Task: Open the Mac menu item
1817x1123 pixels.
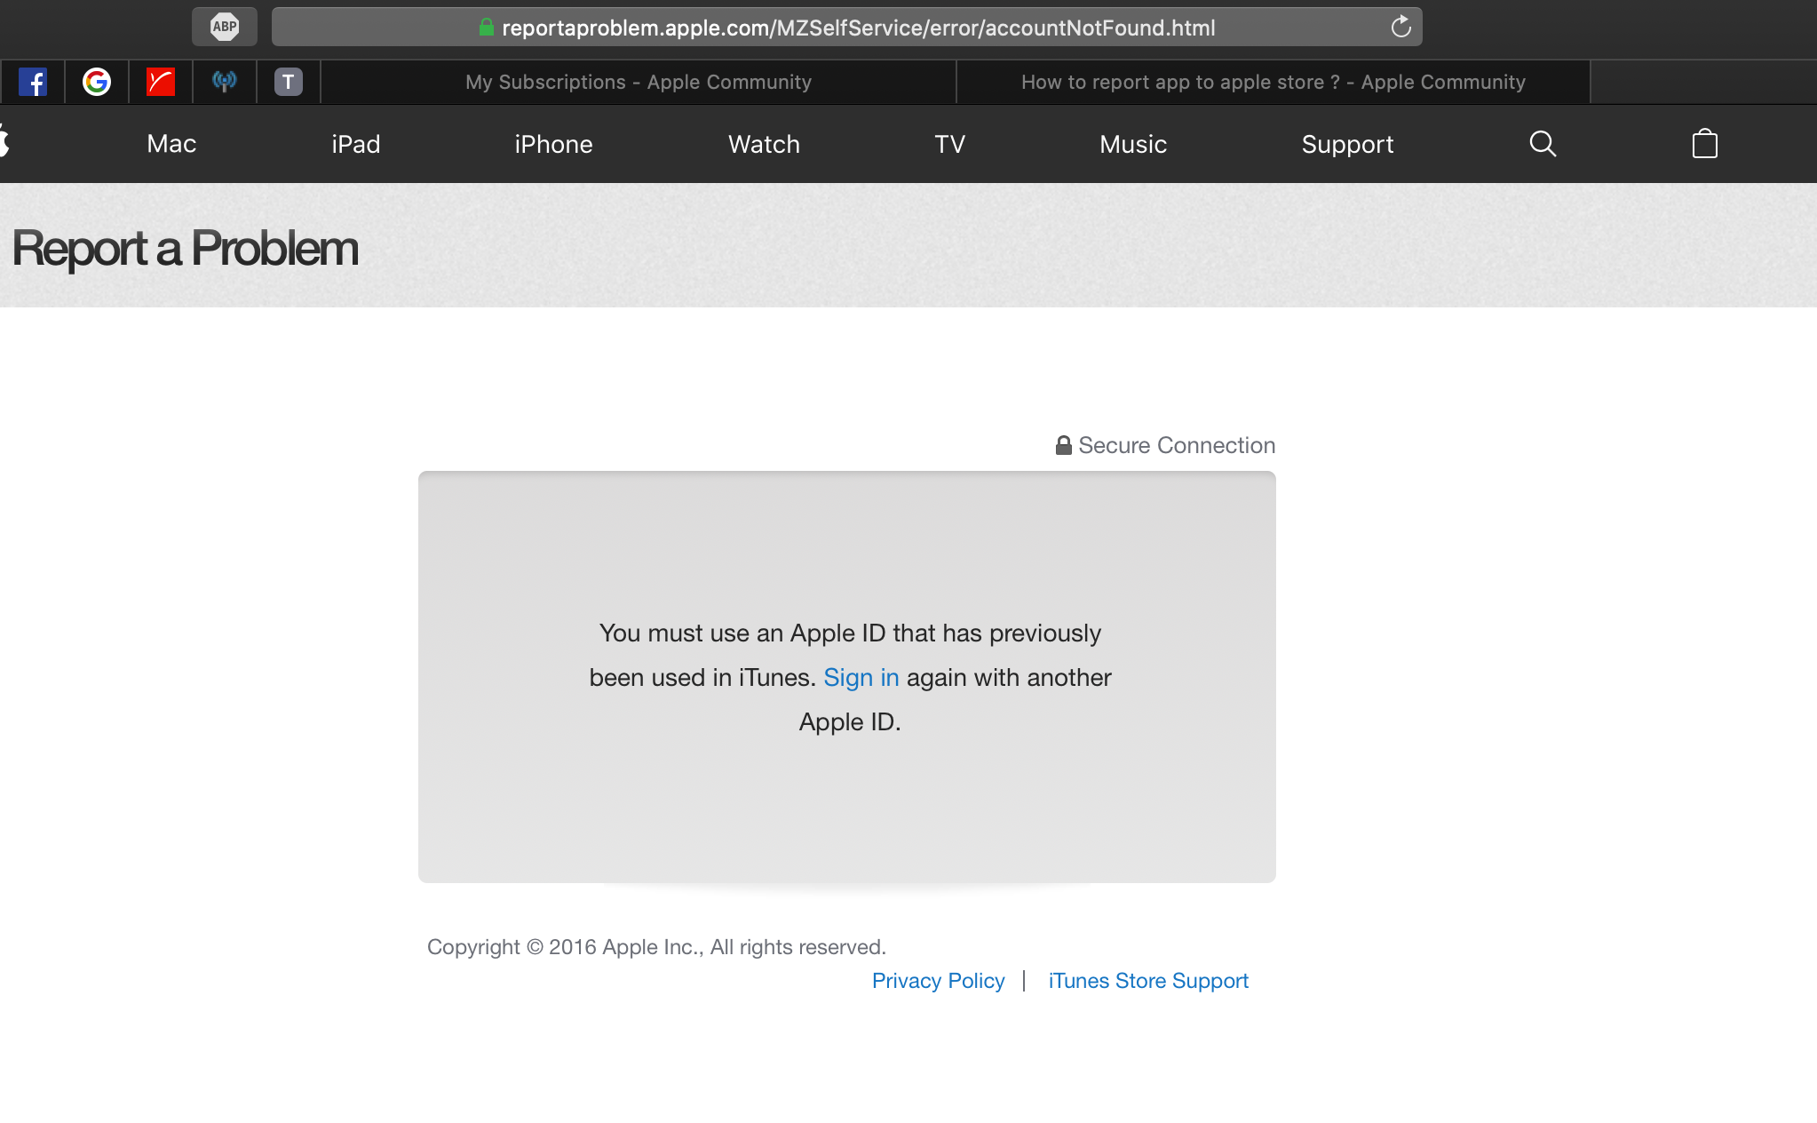Action: click(171, 144)
